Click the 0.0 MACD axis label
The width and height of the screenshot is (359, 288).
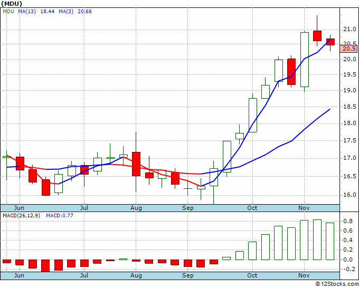click(x=348, y=260)
